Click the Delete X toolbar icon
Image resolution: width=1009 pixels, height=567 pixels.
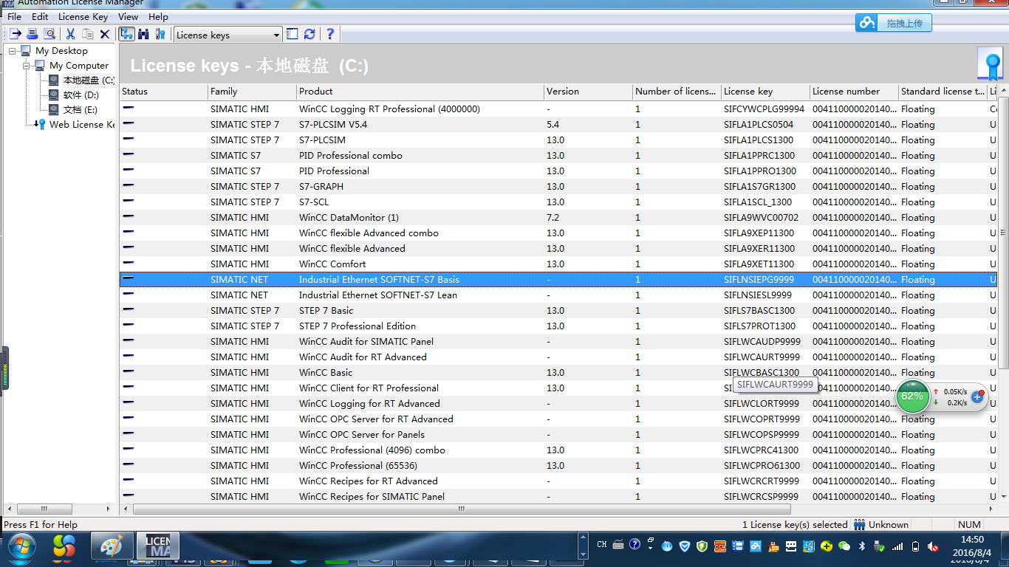105,34
